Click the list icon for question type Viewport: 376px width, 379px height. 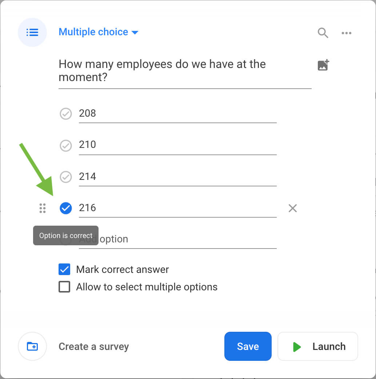click(32, 32)
